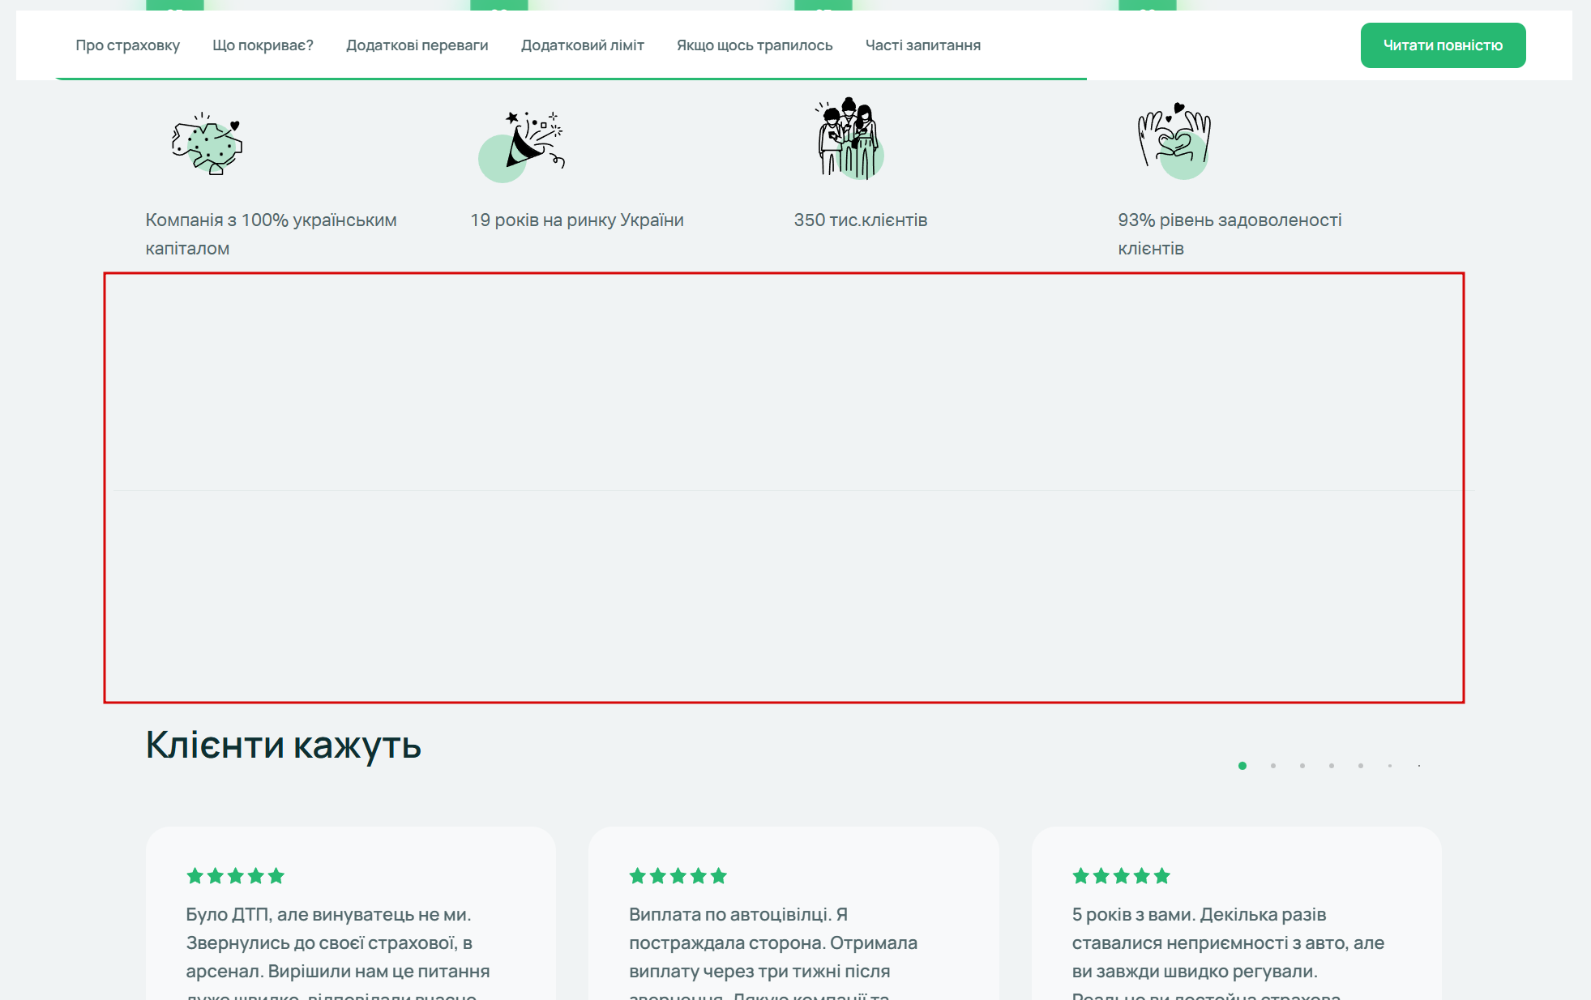Click the party popper celebration icon
The image size is (1591, 1000).
point(521,146)
